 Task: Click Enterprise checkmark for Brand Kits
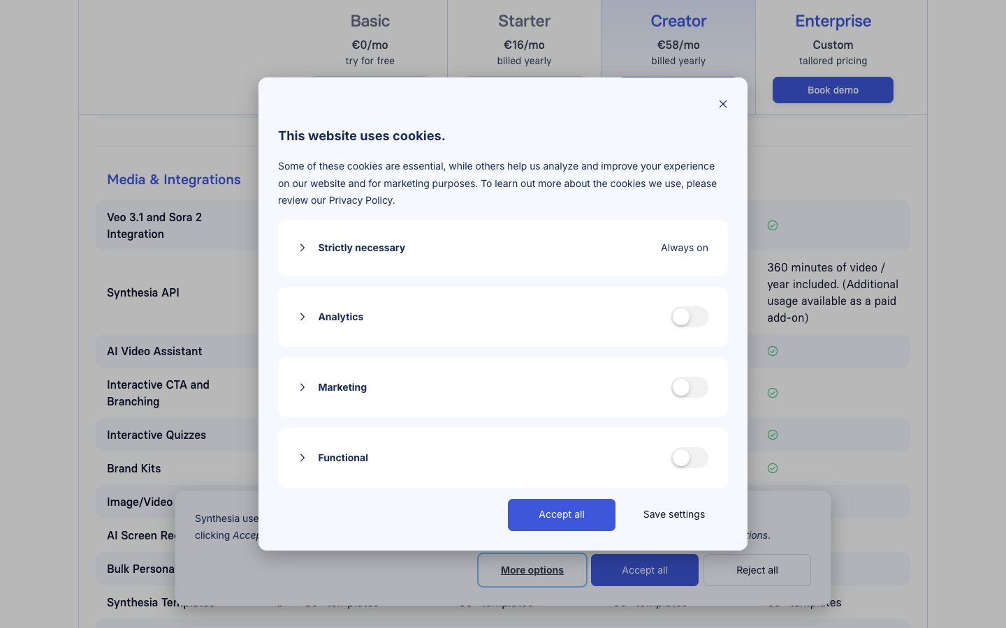coord(773,468)
